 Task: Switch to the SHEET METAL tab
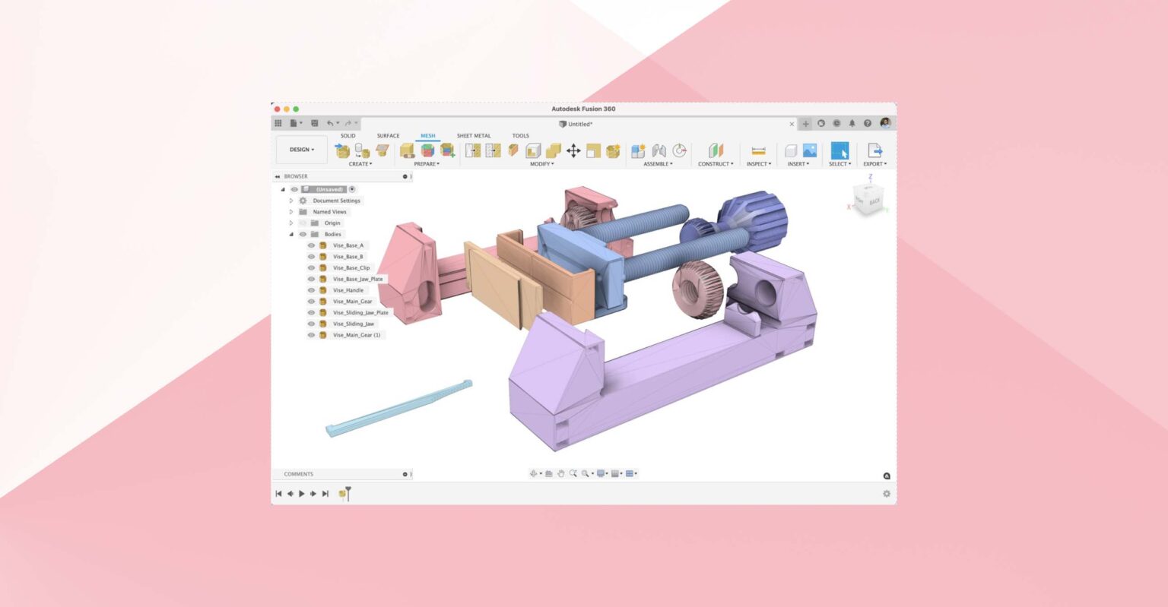click(474, 135)
